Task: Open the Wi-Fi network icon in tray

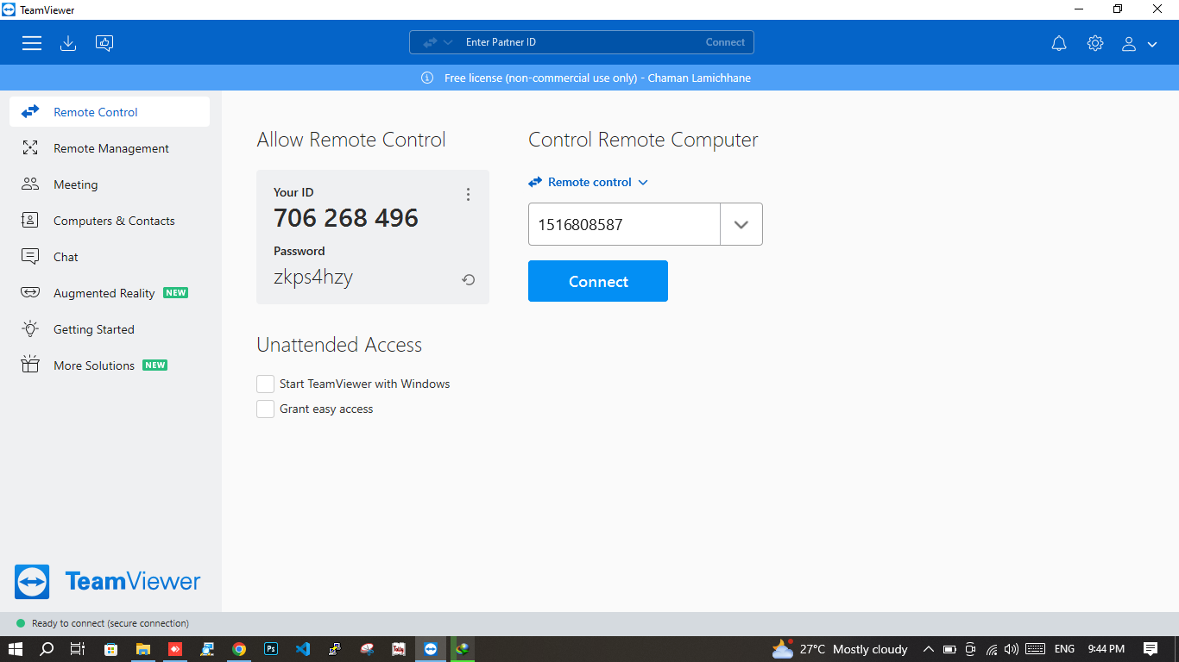Action: (993, 649)
